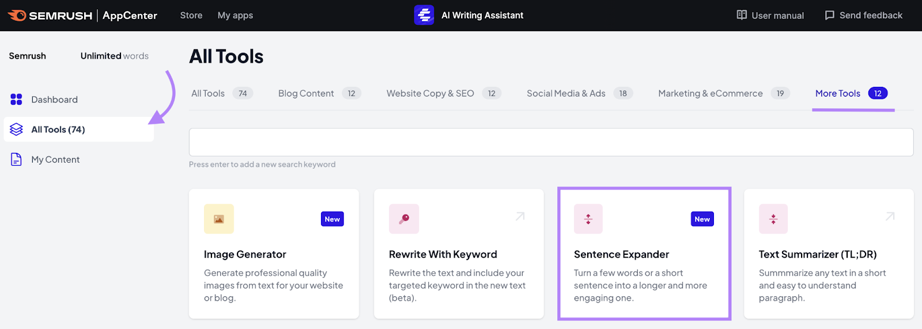The height and width of the screenshot is (329, 922).
Task: Open the Text Summarizer (TL;DR) tool title
Action: point(818,254)
